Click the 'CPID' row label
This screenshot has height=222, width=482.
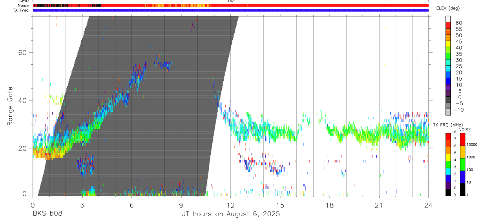point(24,1)
